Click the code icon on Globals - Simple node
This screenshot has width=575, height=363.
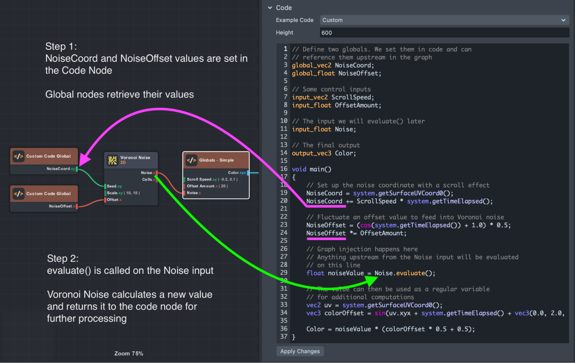tap(191, 160)
